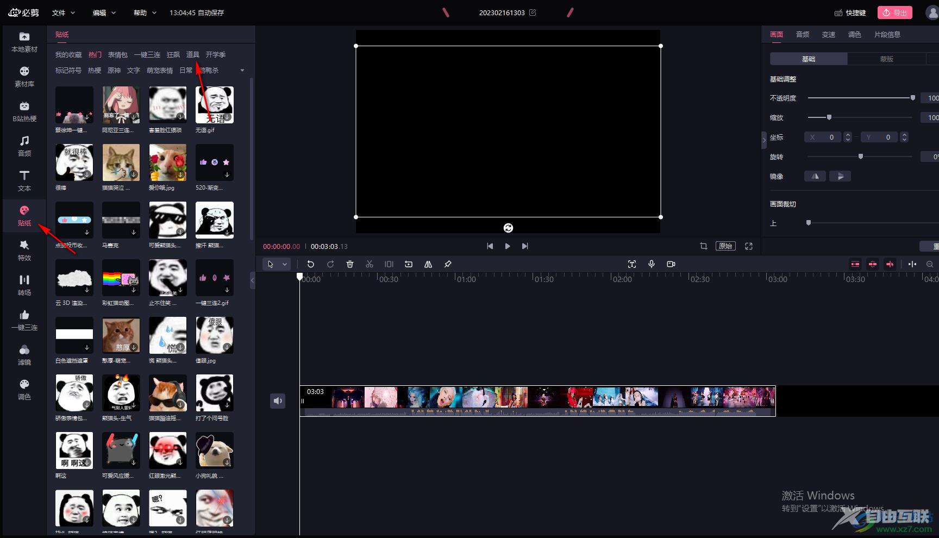The height and width of the screenshot is (538, 939).
Task: Click the 无语.gif sticker thumbnail
Action: [x=215, y=105]
